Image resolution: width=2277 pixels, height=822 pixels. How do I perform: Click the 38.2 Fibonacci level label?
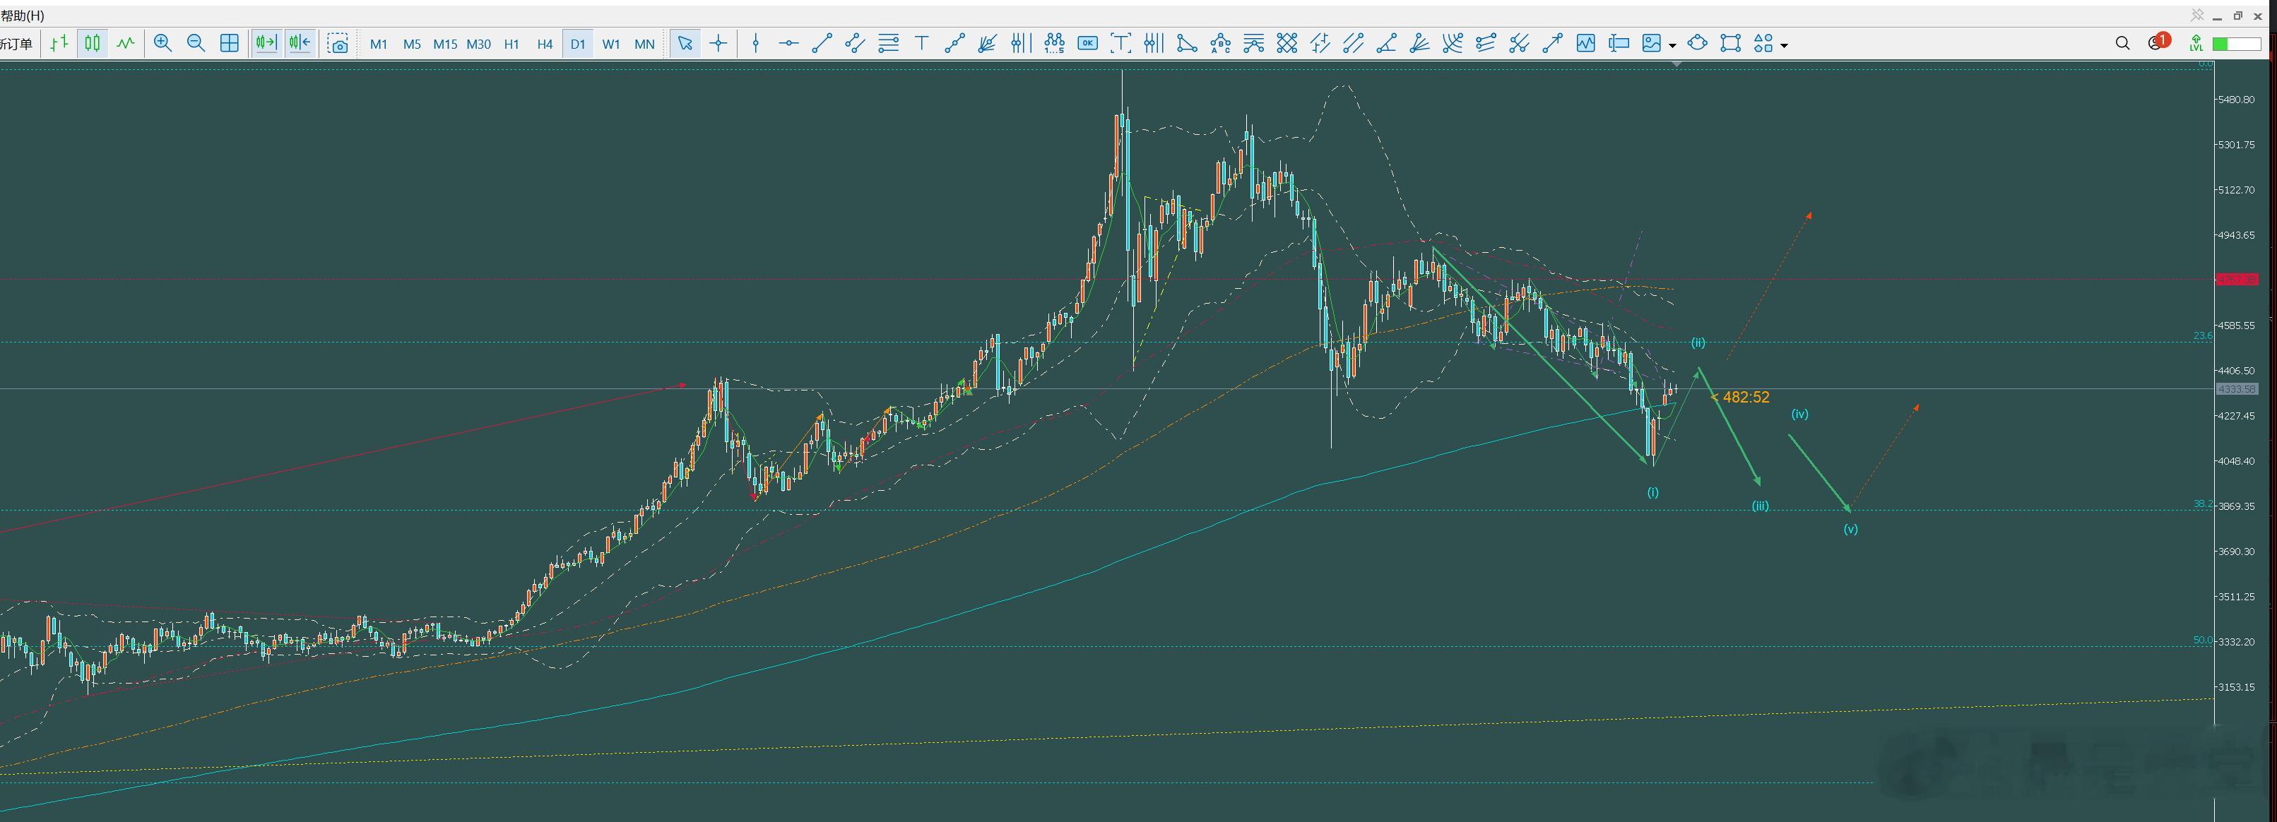coord(2203,504)
